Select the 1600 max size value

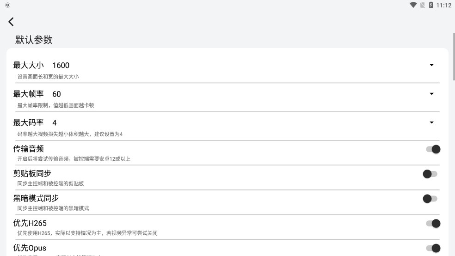[61, 65]
